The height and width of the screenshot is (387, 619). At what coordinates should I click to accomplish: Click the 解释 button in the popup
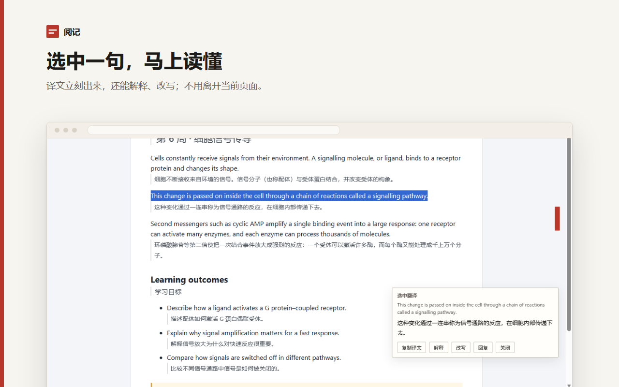439,347
